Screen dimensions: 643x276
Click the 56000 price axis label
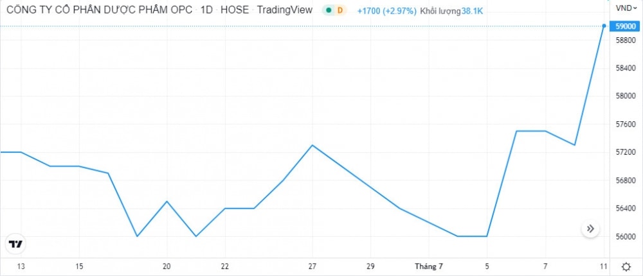626,237
